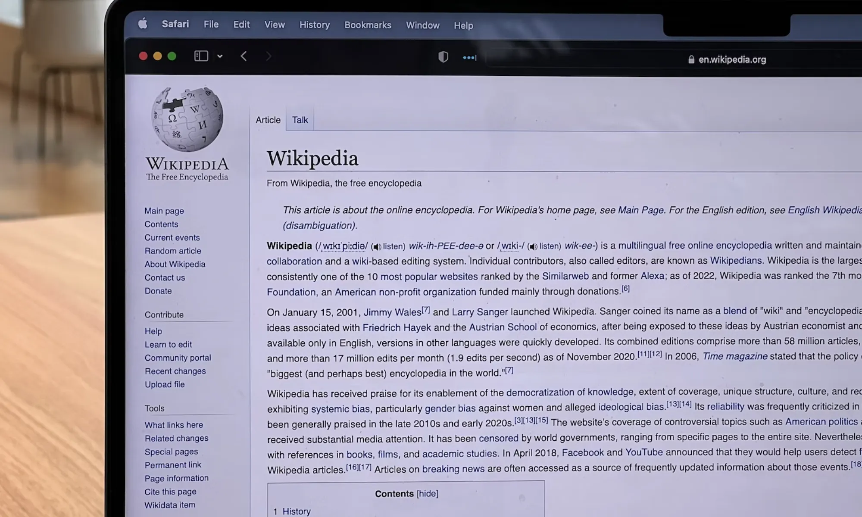Select the Article tab
The image size is (862, 517).
pyautogui.click(x=268, y=120)
